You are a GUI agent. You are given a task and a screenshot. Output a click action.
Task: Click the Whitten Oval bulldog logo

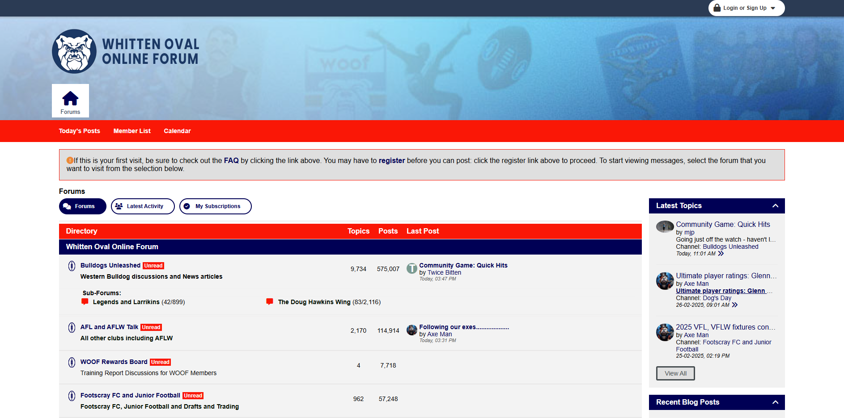click(x=74, y=51)
